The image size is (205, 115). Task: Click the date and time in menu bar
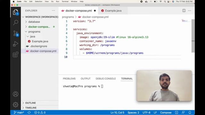[184, 1]
